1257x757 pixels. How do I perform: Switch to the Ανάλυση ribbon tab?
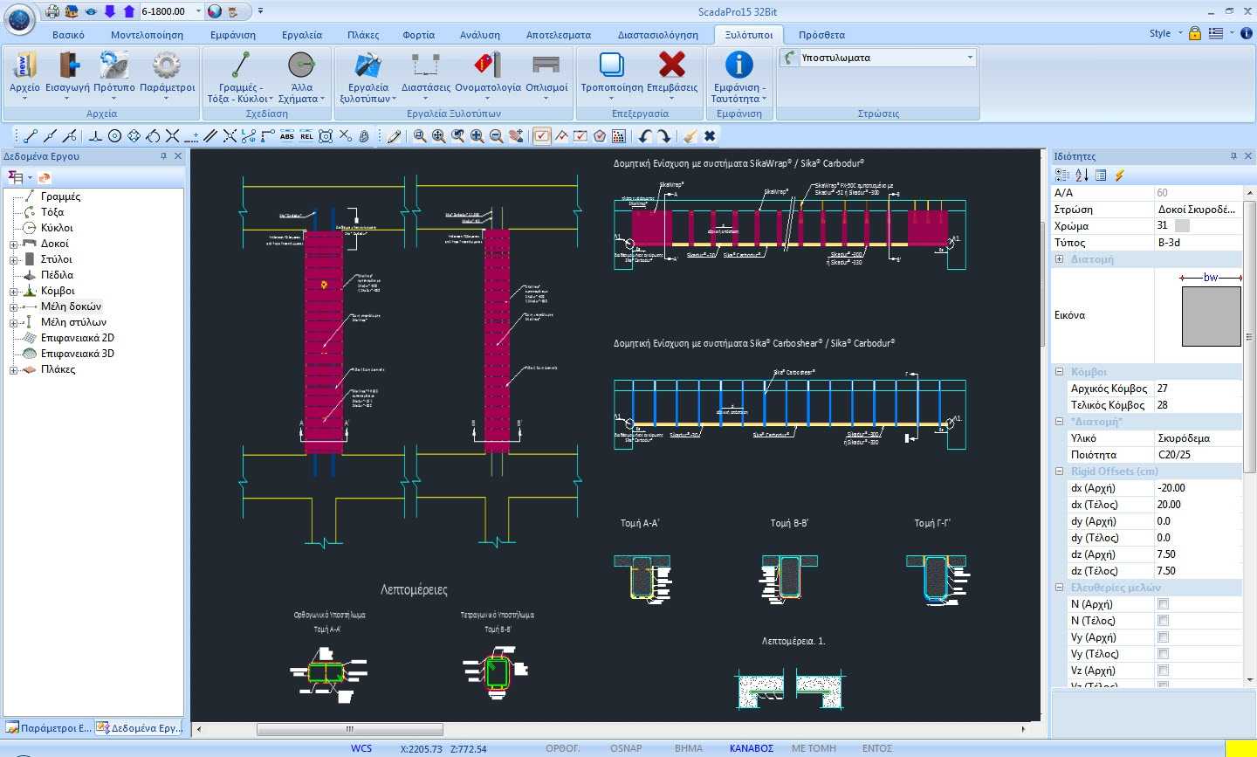coord(480,35)
